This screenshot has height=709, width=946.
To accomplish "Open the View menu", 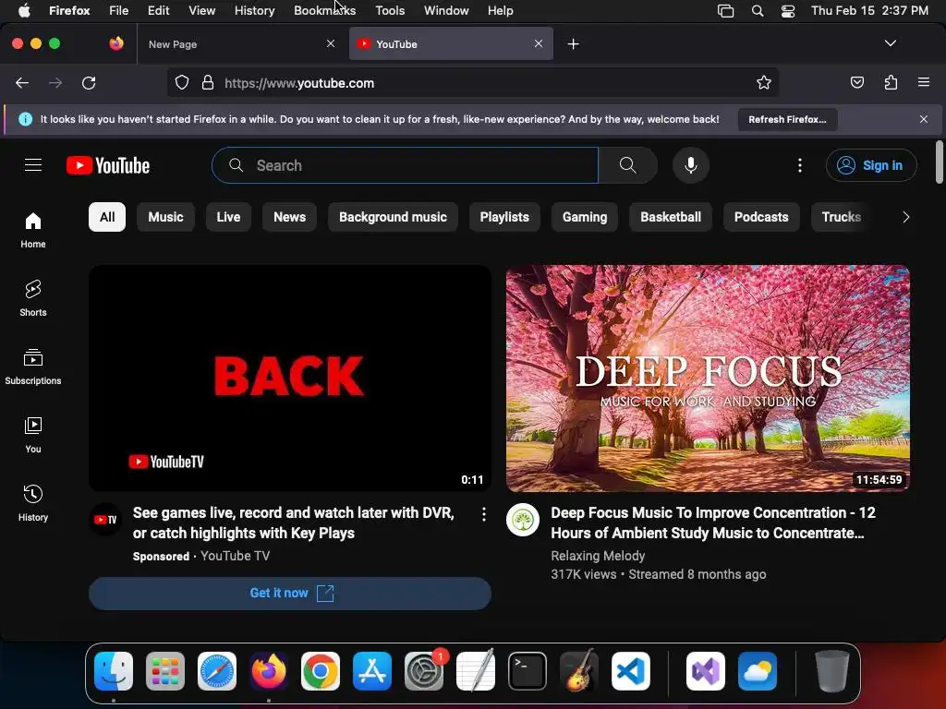I will 201,11.
